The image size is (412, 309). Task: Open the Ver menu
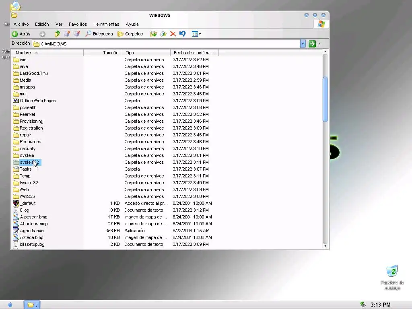(59, 24)
